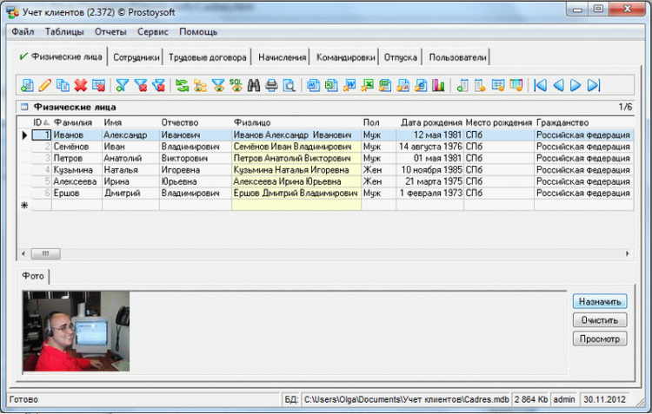This screenshot has width=652, height=414.
Task: Collapse the Физические лица table panel
Action: 24,108
